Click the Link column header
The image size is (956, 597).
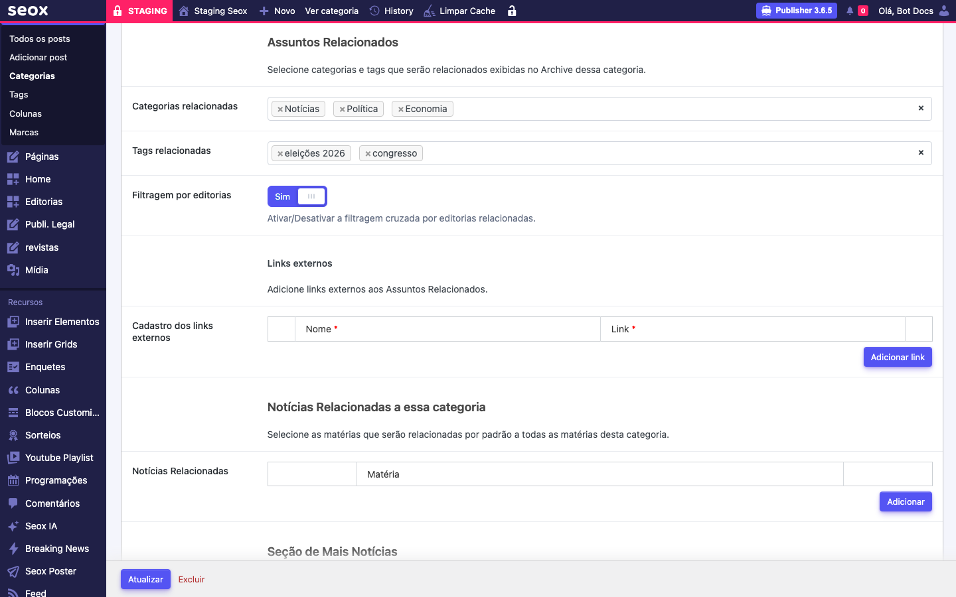point(753,329)
